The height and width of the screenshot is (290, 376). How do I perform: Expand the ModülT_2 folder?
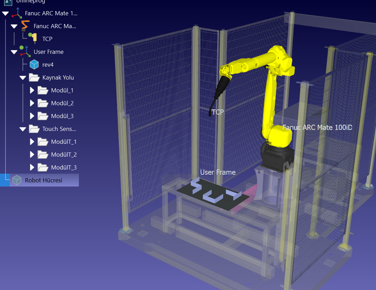32,155
